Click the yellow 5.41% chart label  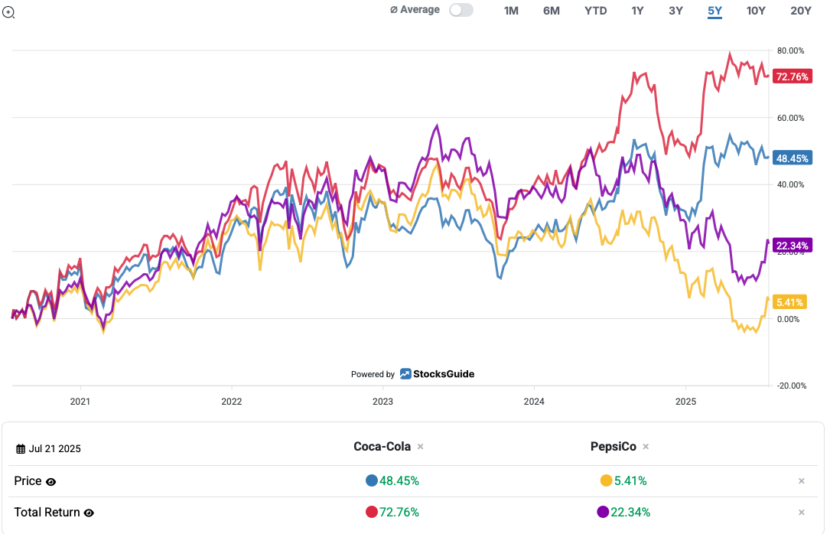789,302
